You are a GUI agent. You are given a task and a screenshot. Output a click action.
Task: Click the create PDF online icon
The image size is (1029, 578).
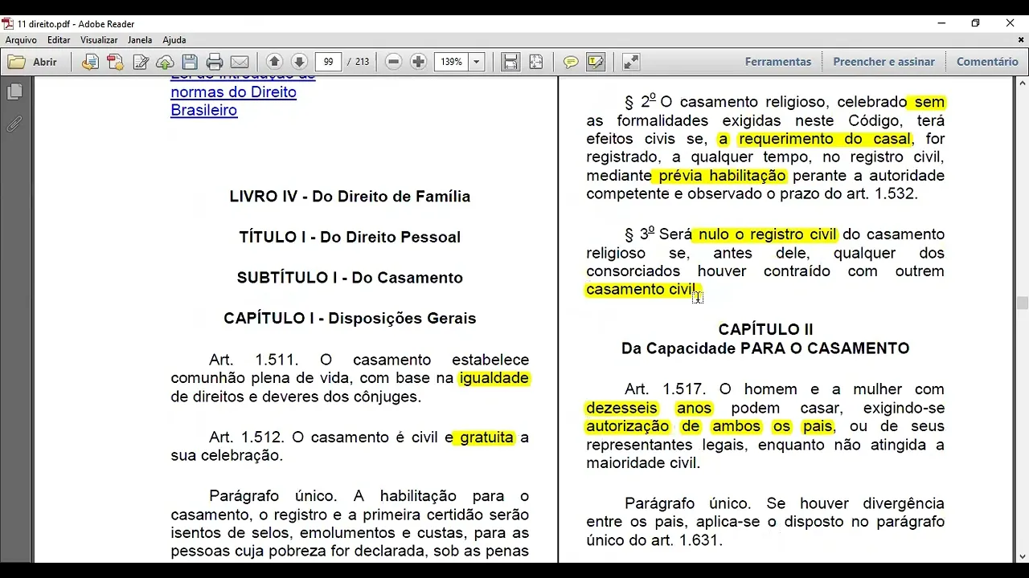click(115, 62)
